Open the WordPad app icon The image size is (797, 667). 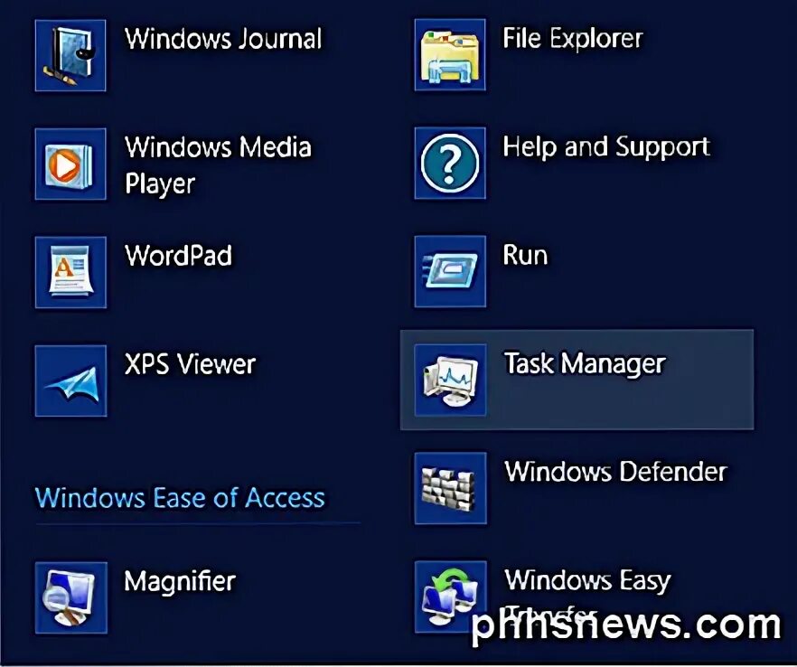(x=70, y=272)
